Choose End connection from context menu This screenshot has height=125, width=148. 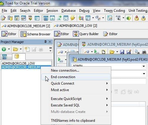[x=76, y=77]
